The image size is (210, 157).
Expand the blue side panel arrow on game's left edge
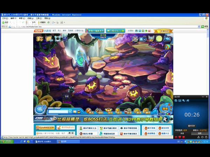tap(34, 74)
